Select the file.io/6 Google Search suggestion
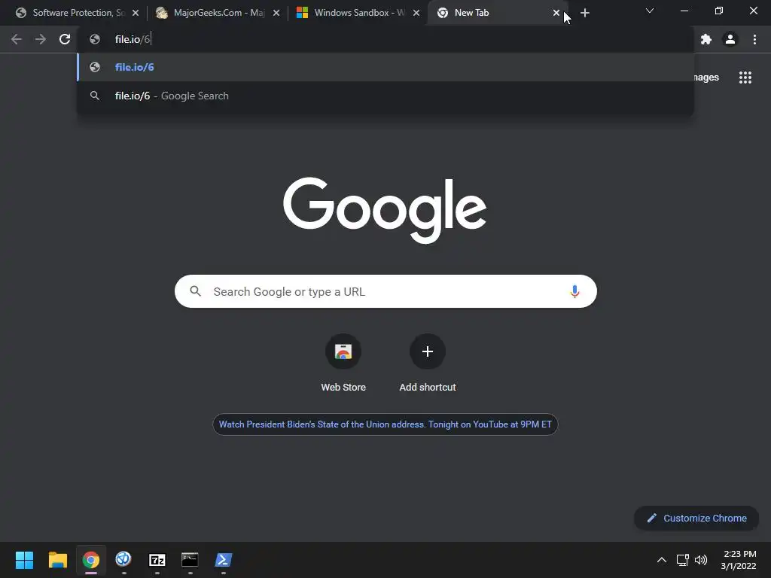 pyautogui.click(x=385, y=96)
